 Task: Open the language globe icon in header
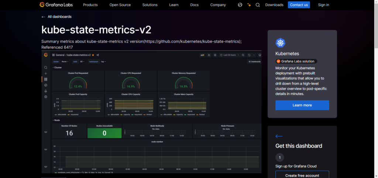(240, 5)
